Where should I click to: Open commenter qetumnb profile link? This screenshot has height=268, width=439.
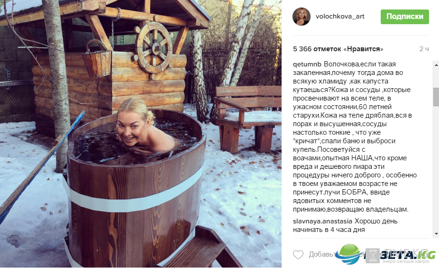[x=307, y=64]
